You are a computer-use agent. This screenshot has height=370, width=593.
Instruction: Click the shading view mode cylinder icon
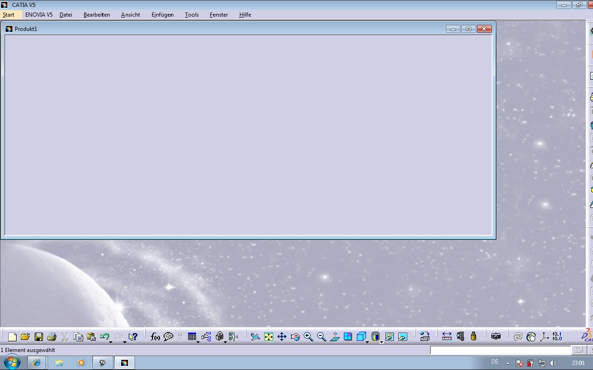pos(375,337)
